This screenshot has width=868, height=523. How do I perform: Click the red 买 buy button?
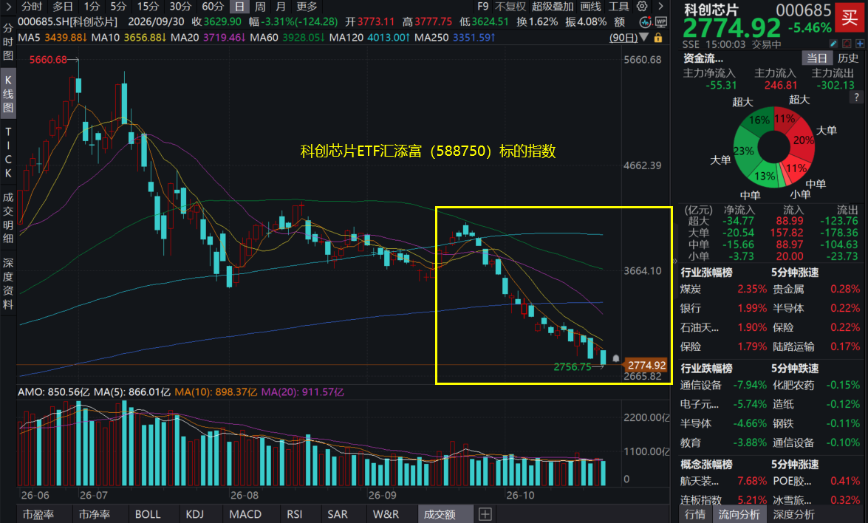pos(850,17)
